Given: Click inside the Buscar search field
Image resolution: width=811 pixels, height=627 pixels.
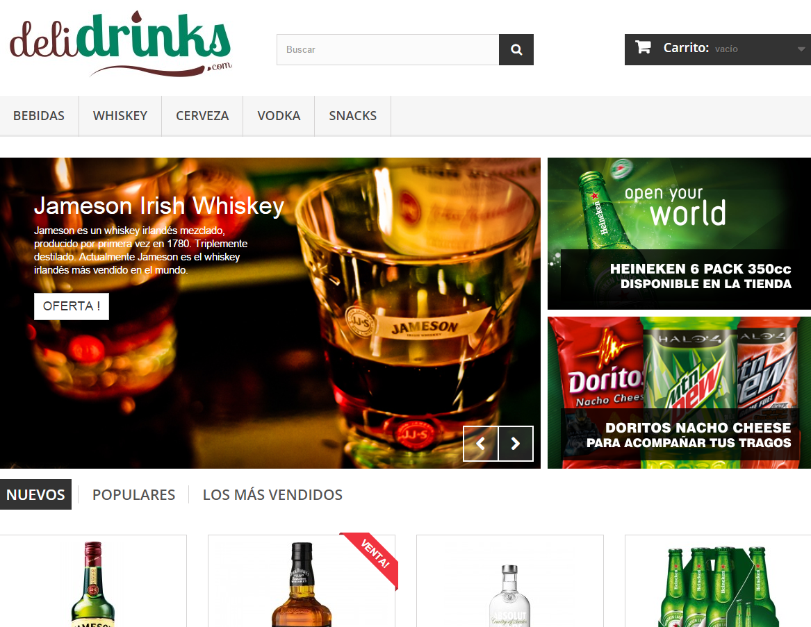Looking at the screenshot, I should 387,49.
